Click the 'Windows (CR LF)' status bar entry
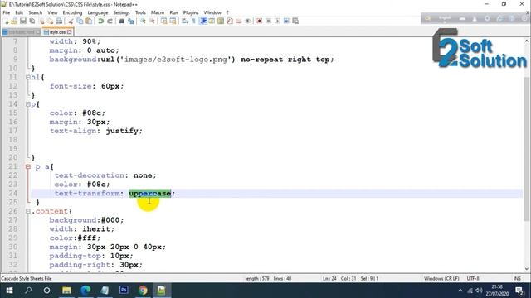This screenshot has height=298, width=531. (x=441, y=278)
